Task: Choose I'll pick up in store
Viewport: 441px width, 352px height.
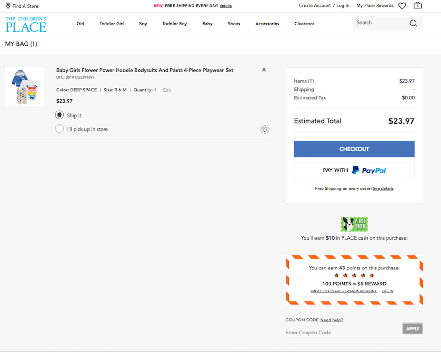Action: (59, 128)
